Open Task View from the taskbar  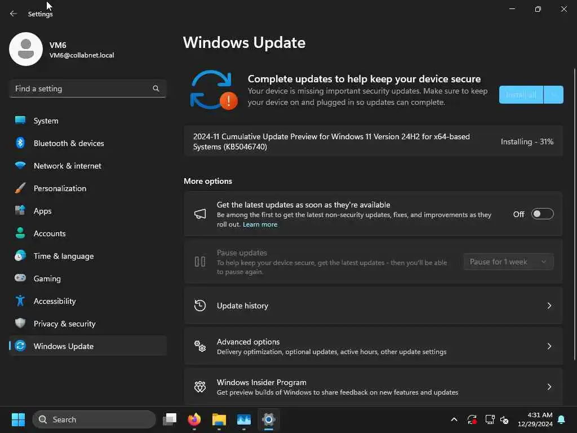[x=170, y=419]
